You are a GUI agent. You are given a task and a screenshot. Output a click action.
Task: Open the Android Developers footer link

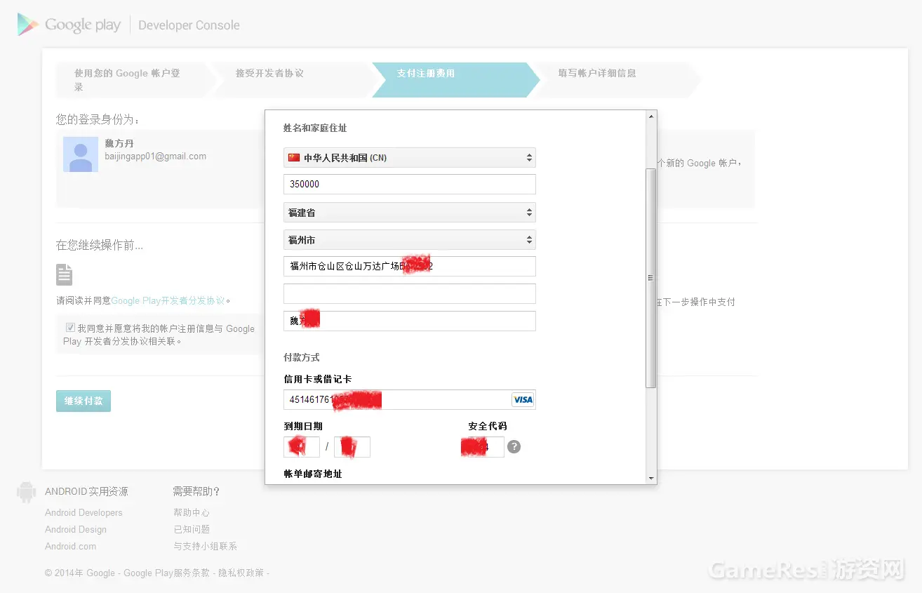tap(83, 513)
